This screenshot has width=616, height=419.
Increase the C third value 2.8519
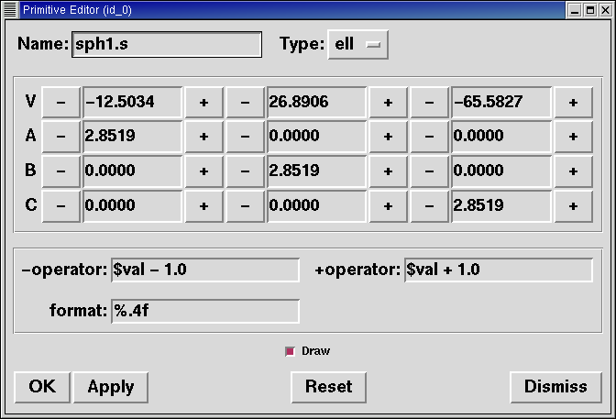573,206
